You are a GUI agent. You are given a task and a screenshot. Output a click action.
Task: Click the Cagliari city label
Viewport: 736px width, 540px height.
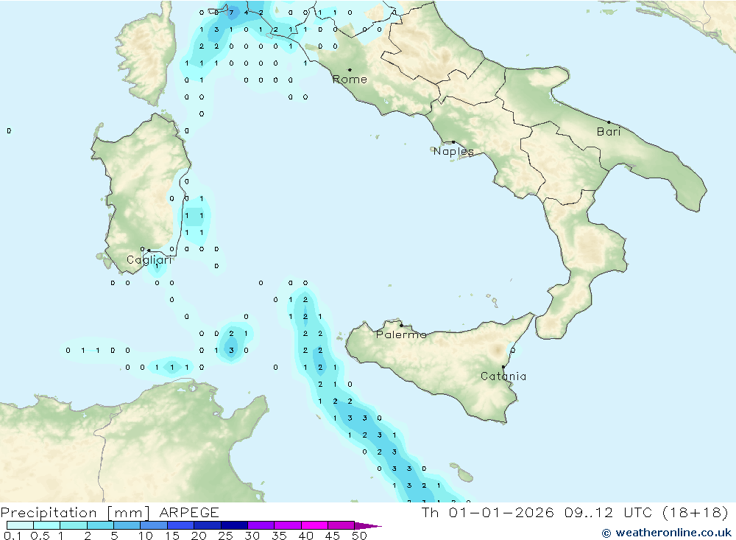pos(149,260)
